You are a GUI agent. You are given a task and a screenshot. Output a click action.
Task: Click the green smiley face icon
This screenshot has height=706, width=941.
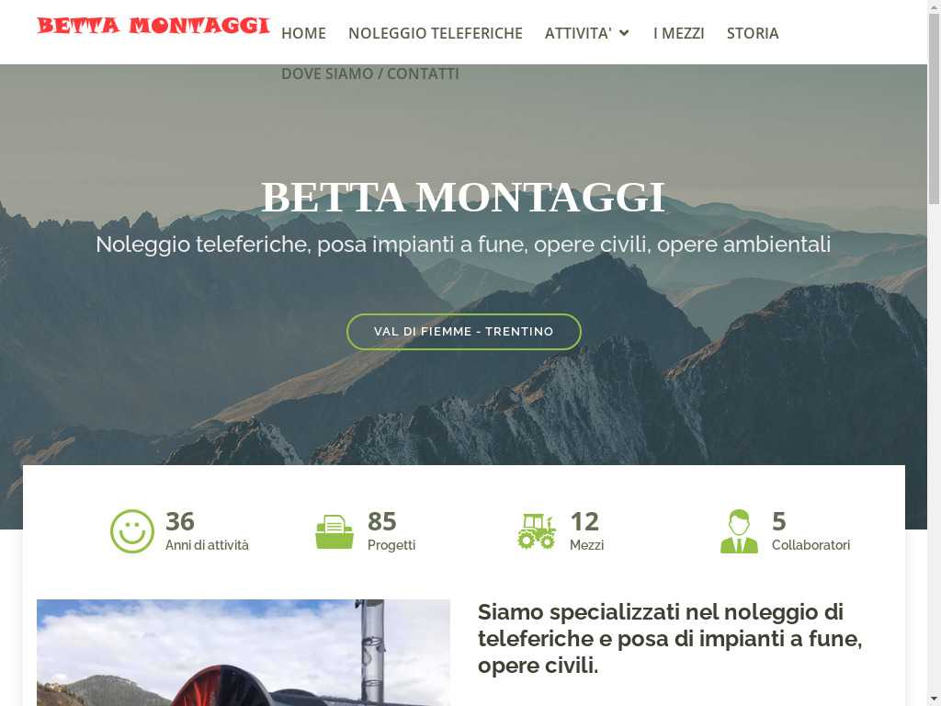(x=132, y=531)
